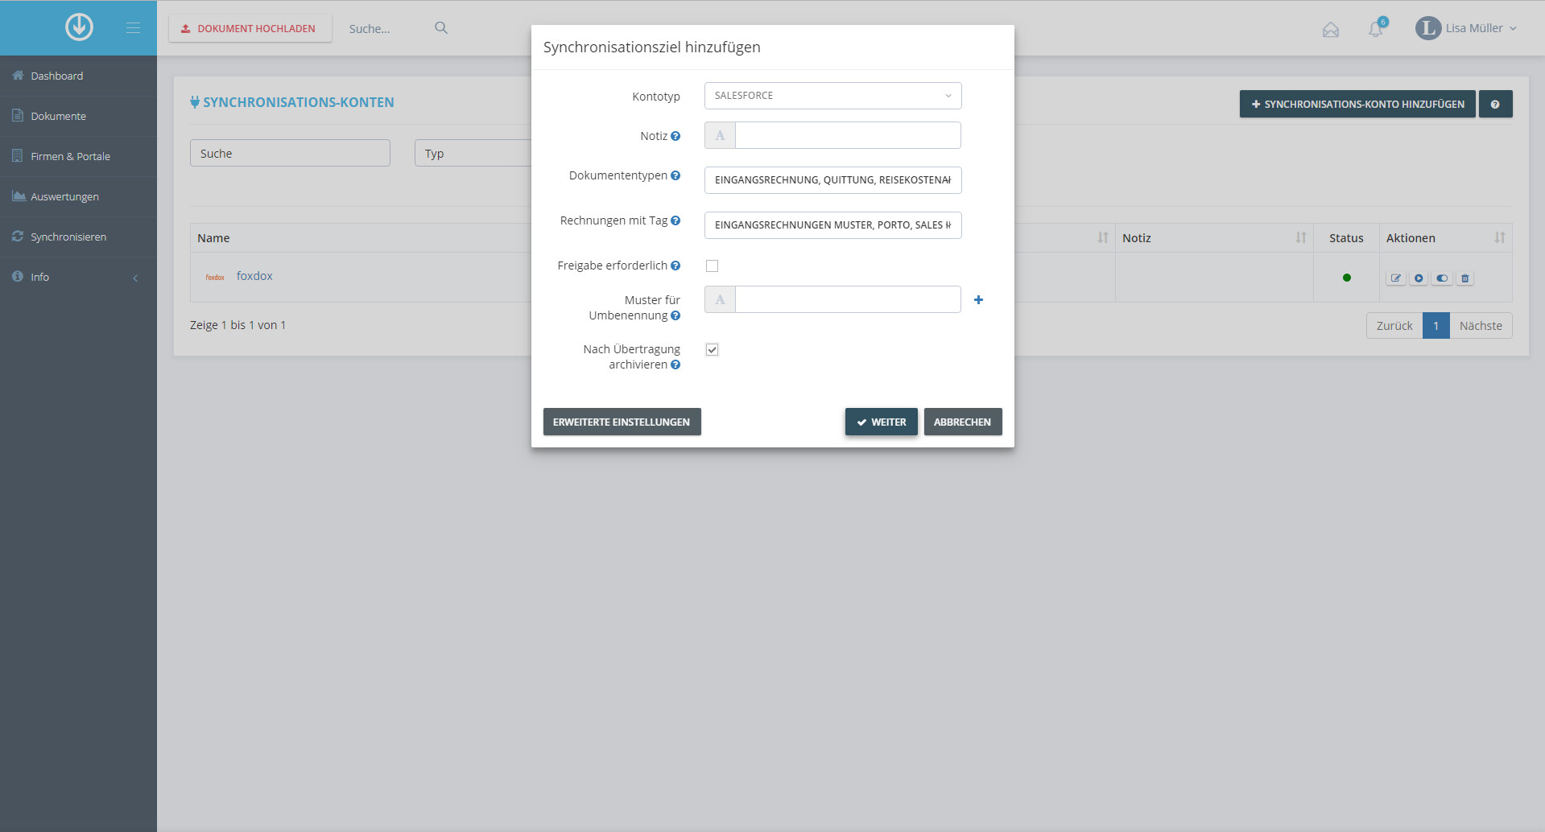Click the help icon beside Dokumententypen

tap(675, 175)
